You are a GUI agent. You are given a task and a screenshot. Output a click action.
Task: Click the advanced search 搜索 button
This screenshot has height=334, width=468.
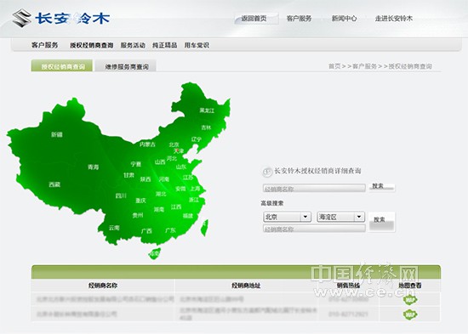coord(382,222)
